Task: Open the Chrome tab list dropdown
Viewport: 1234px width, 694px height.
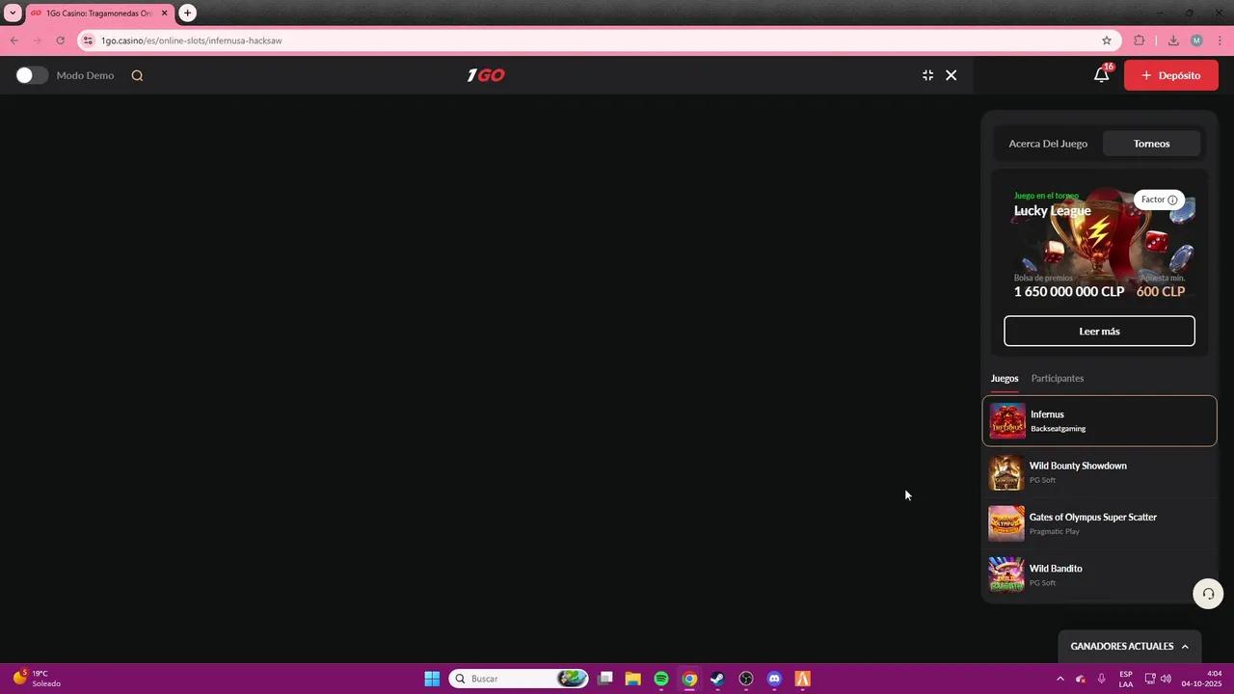Action: (13, 13)
